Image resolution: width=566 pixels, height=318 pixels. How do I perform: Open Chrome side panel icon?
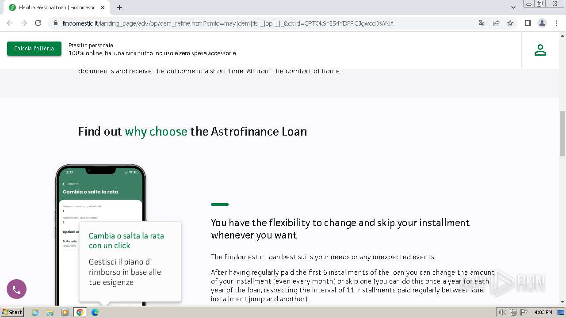(528, 23)
